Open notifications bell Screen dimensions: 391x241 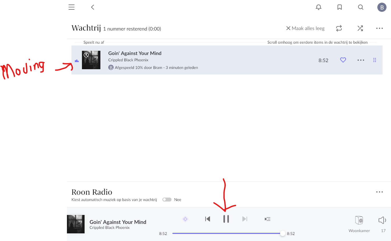coord(319,7)
